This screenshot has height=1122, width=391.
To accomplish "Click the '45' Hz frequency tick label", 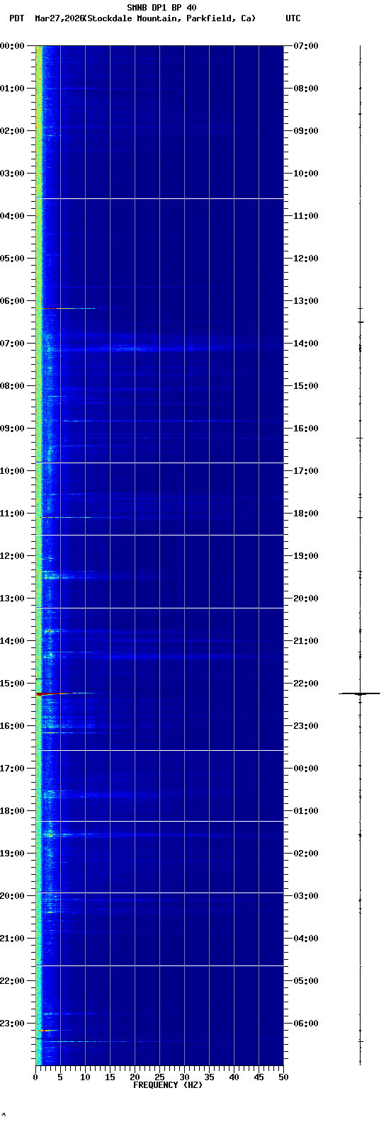I will point(259,1077).
